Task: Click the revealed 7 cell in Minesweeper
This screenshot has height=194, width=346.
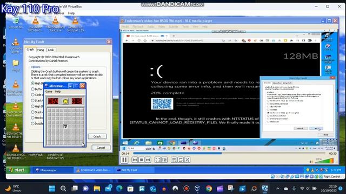Action: [65, 126]
